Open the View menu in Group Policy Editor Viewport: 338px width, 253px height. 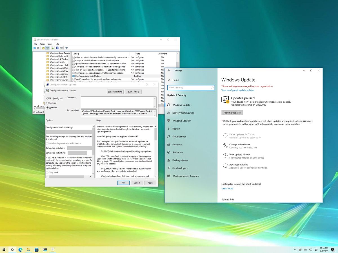(x=50, y=44)
